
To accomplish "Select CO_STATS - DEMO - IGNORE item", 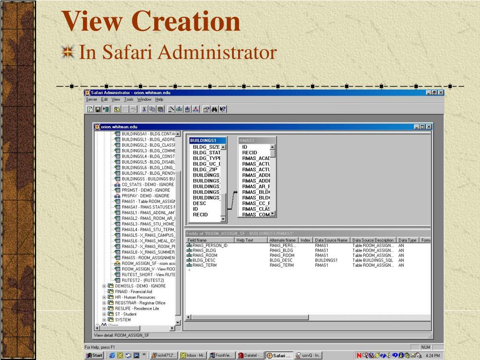I will tap(148, 185).
